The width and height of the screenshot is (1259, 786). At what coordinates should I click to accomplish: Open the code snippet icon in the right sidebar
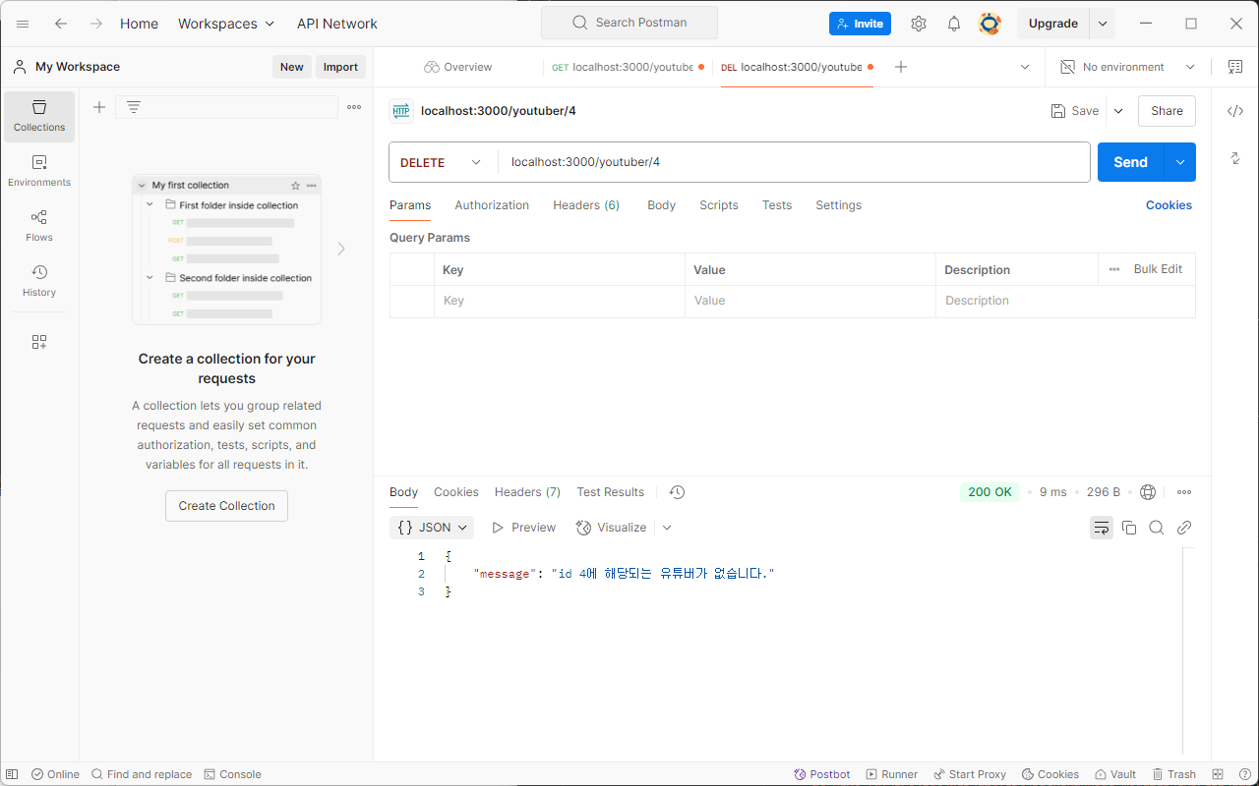(x=1235, y=111)
